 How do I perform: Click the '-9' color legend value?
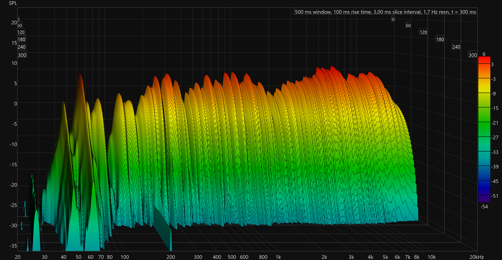[493, 94]
